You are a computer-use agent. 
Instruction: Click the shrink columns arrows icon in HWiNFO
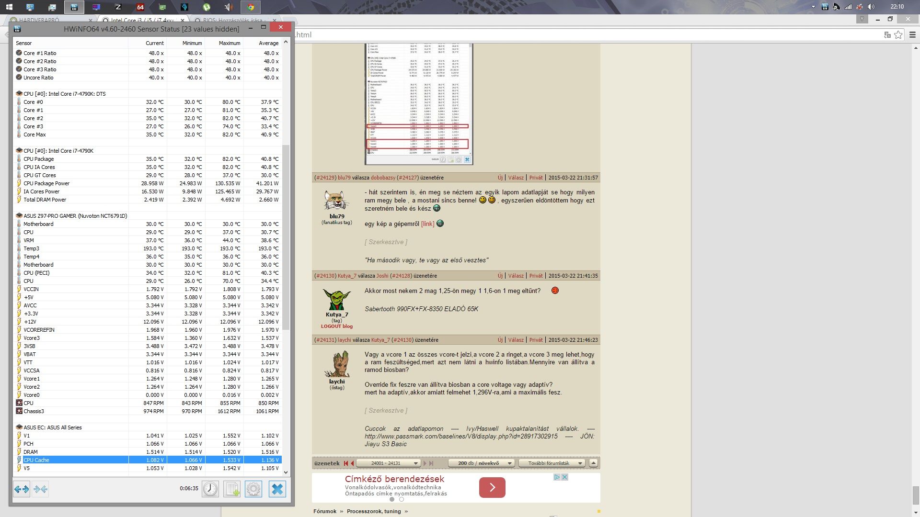coord(41,489)
